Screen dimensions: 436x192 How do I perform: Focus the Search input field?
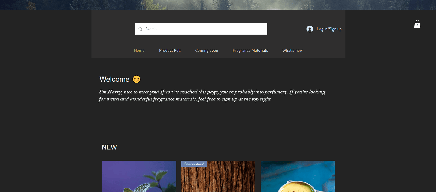click(201, 29)
